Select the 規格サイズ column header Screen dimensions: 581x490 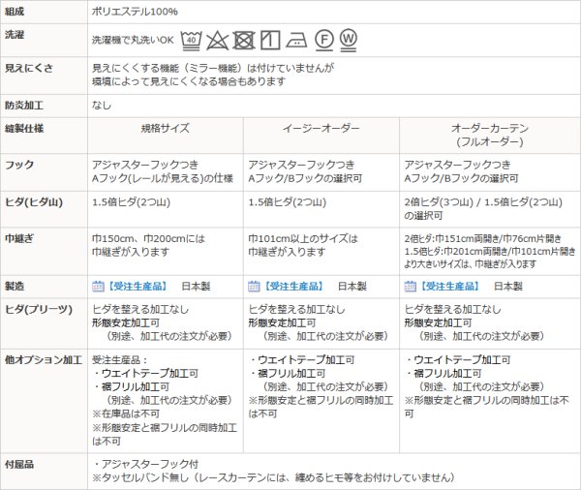[x=166, y=128]
